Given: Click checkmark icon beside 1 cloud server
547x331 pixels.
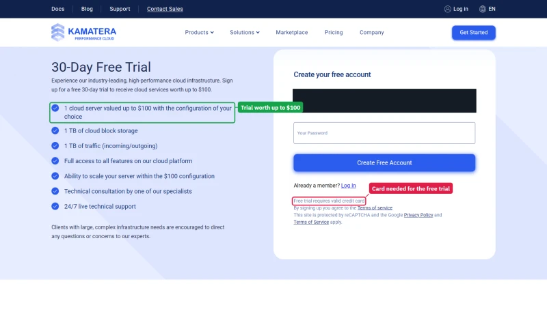Looking at the screenshot, I should [x=55, y=108].
